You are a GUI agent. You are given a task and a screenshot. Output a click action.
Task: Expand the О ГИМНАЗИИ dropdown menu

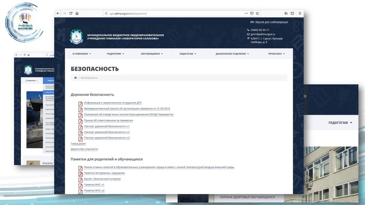click(x=82, y=54)
